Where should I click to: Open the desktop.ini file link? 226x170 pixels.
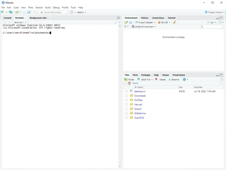pyautogui.click(x=140, y=91)
